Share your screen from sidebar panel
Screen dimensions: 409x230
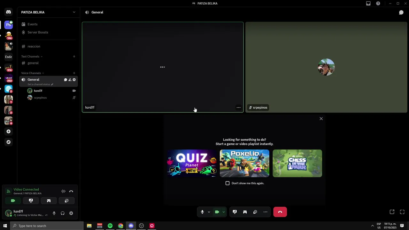coord(31,201)
